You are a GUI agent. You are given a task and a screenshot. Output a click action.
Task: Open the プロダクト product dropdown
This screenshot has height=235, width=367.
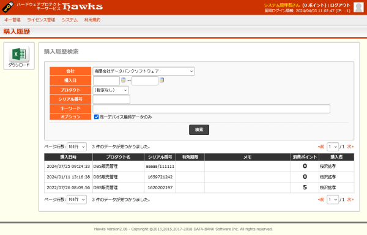(111, 90)
